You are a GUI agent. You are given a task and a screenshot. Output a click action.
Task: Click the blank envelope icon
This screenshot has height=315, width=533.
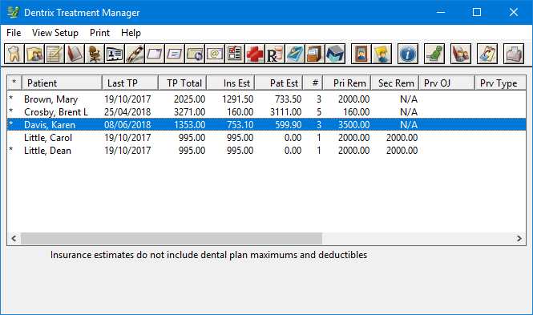(155, 54)
